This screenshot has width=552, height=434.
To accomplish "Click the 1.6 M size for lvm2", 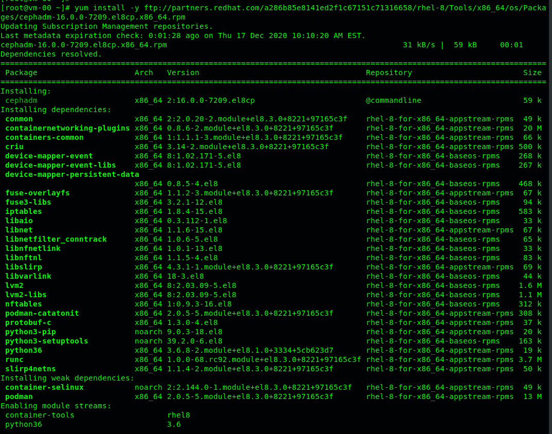I will 530,286.
